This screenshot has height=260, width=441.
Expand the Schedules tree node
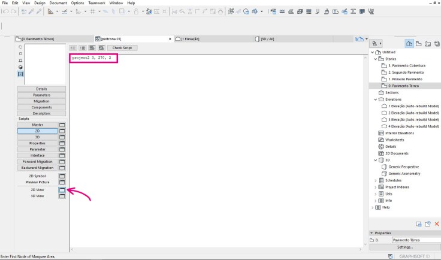tap(376, 180)
